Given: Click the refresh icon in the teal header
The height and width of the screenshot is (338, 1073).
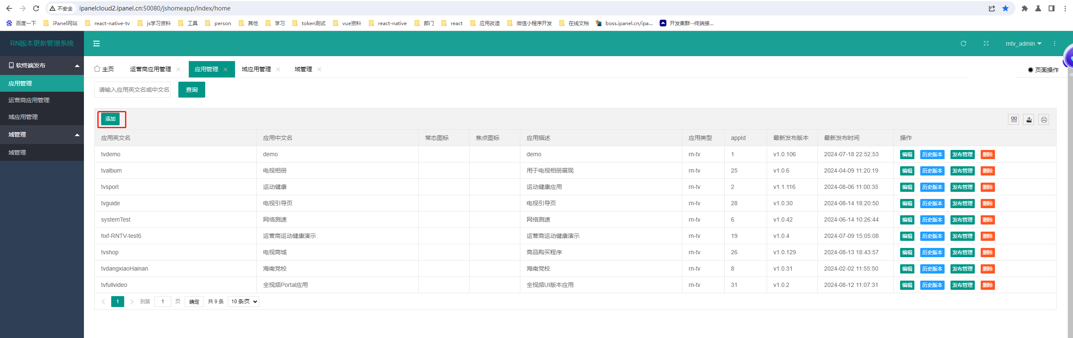Looking at the screenshot, I should tap(963, 44).
